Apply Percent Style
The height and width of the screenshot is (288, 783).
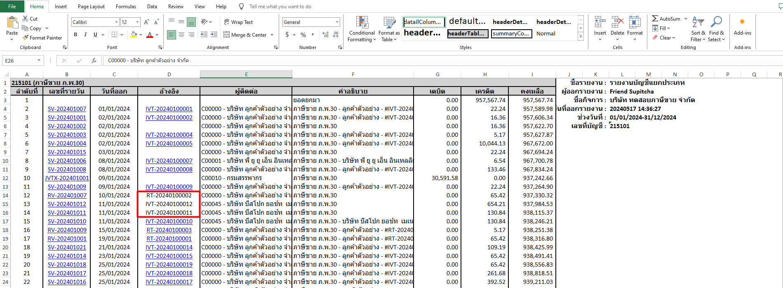[303, 35]
